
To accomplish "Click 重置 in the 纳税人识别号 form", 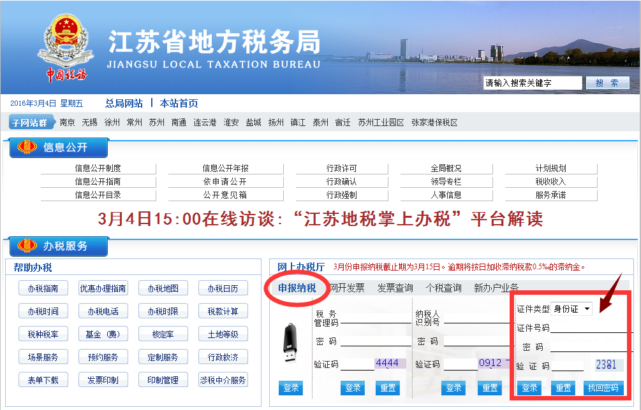I will 490,388.
